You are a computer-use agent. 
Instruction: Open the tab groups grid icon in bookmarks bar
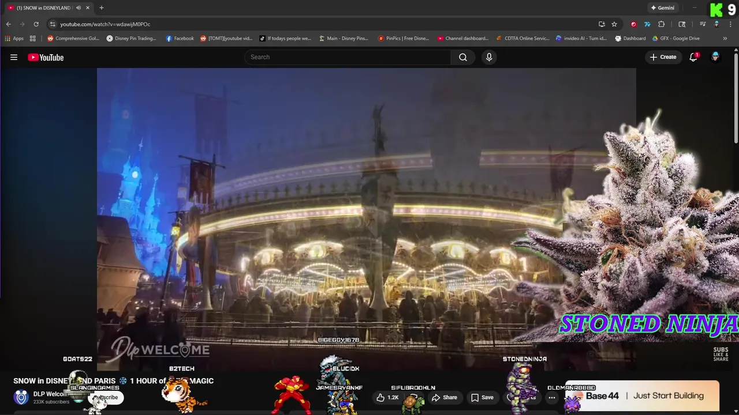click(33, 39)
